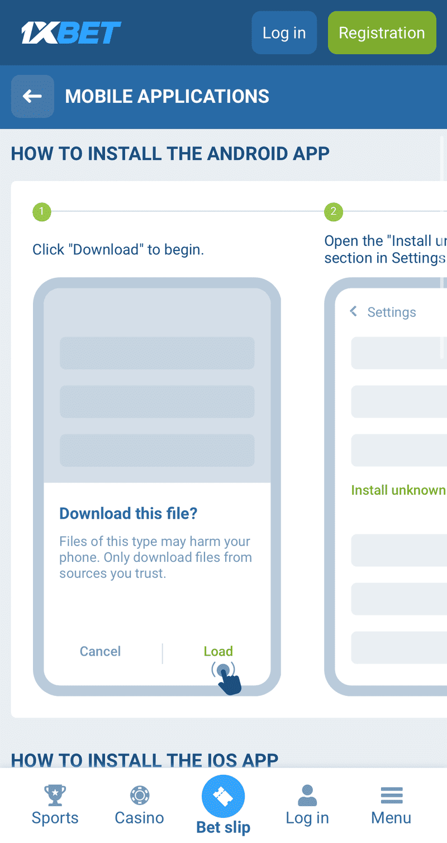Click the Install unknown apps text
Screen dimensions: 447x843
coord(398,490)
